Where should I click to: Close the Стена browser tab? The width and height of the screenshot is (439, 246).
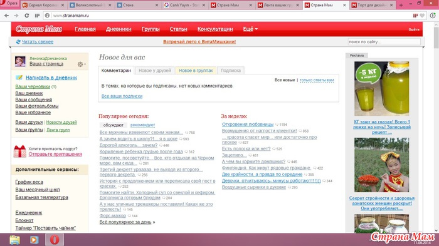157,5
